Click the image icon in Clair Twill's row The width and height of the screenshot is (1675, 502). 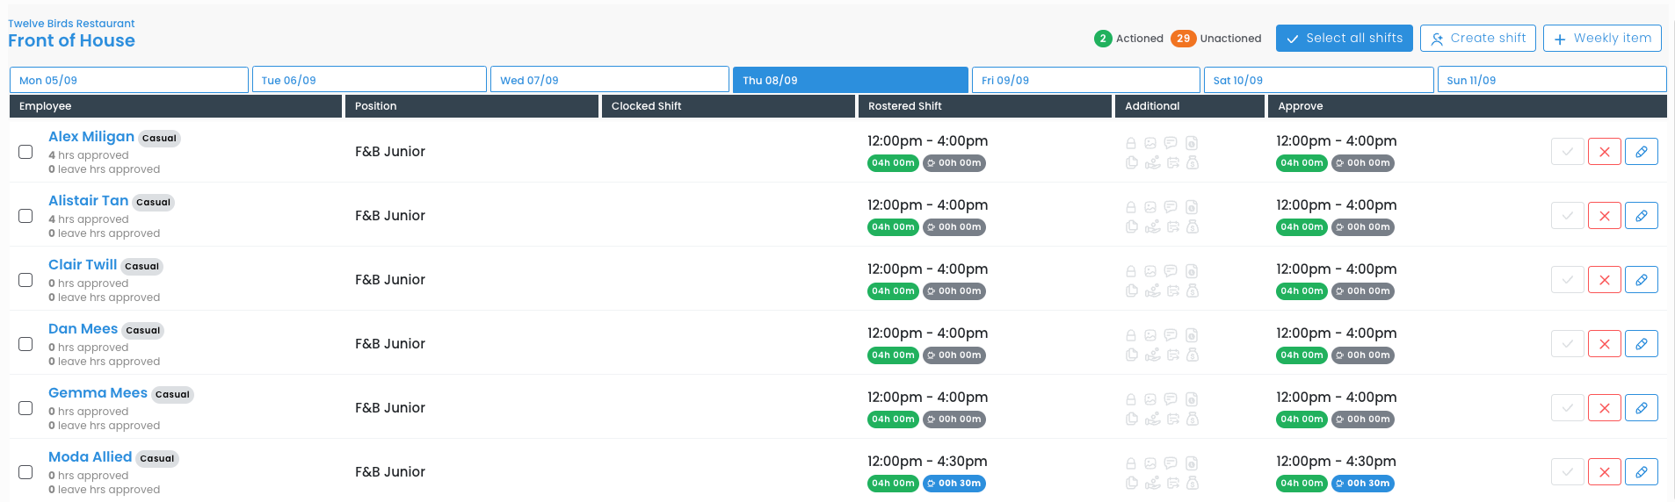coord(1150,271)
